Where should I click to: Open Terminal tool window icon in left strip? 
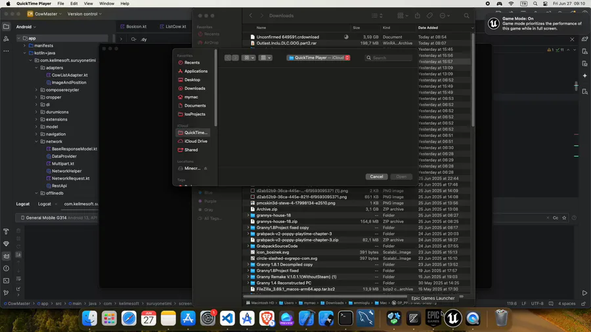pos(6,281)
